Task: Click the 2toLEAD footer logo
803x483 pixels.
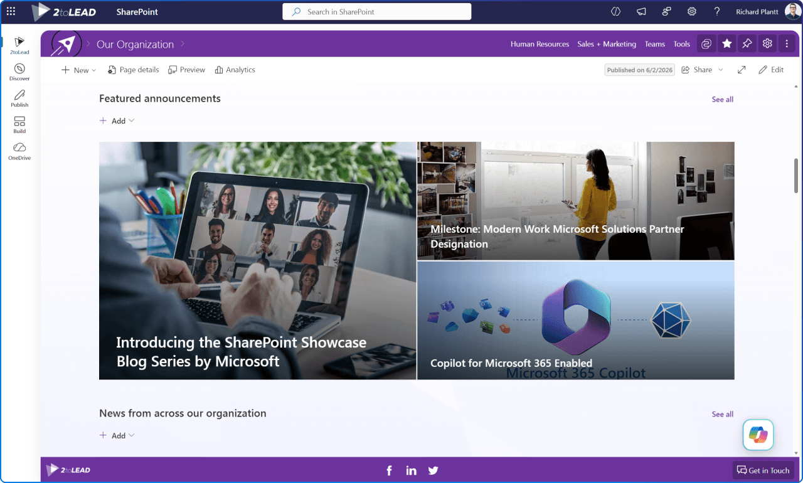Action: [68, 470]
